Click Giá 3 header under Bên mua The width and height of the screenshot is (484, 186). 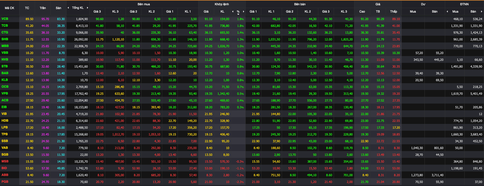tap(97, 12)
